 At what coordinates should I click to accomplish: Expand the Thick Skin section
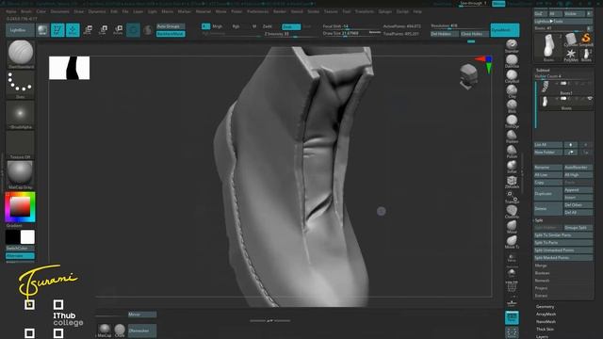[x=545, y=330]
